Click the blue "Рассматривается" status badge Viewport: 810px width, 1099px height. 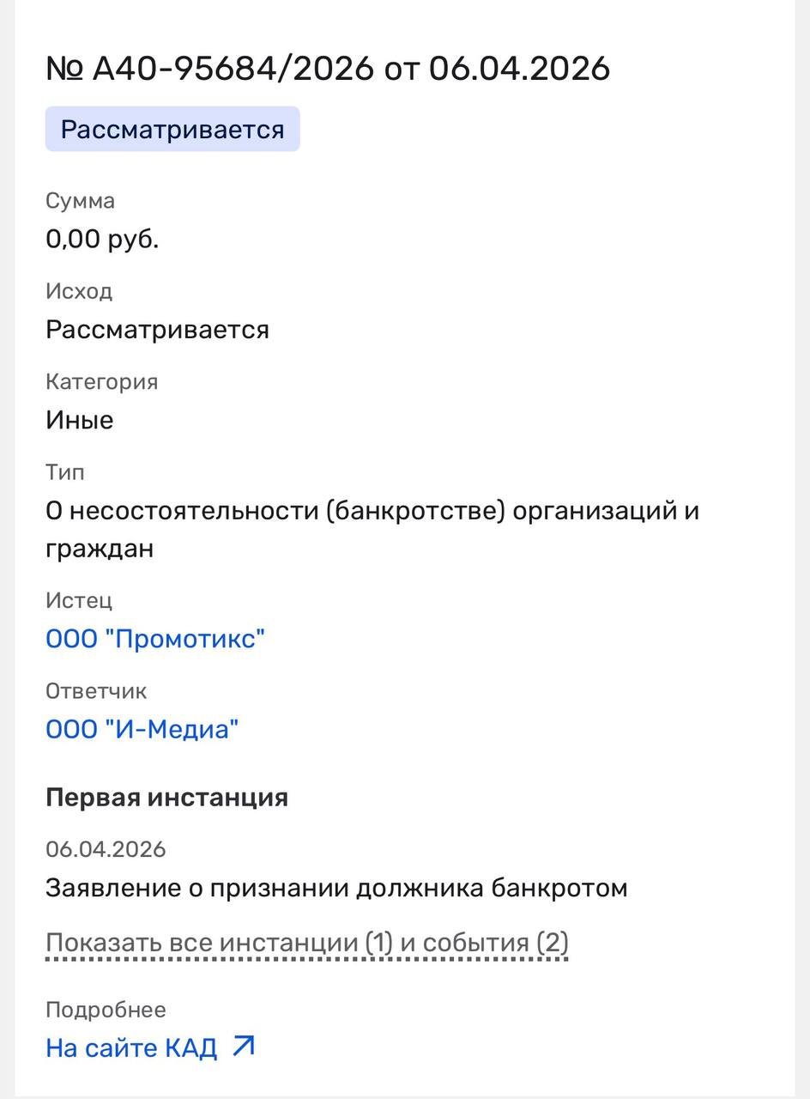click(172, 130)
